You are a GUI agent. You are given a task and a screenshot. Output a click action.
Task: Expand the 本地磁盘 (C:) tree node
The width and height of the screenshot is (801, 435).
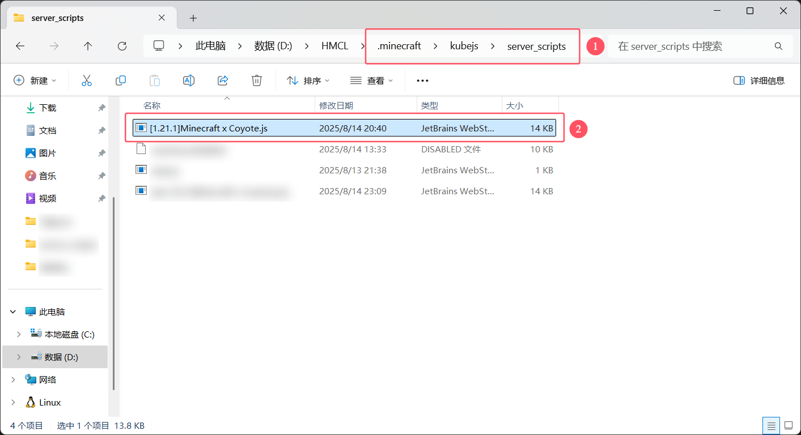[19, 334]
